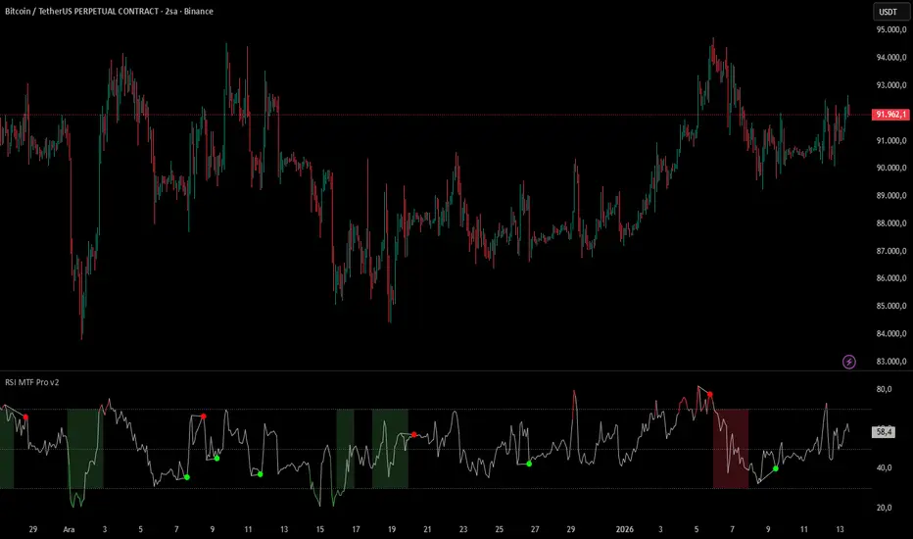Click the 15 date label on time axis
913x539 pixels.
point(319,529)
